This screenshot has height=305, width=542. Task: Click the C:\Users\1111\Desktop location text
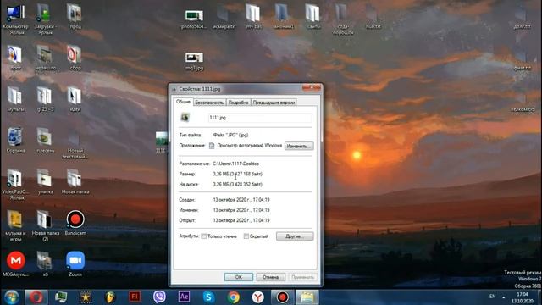click(x=236, y=164)
